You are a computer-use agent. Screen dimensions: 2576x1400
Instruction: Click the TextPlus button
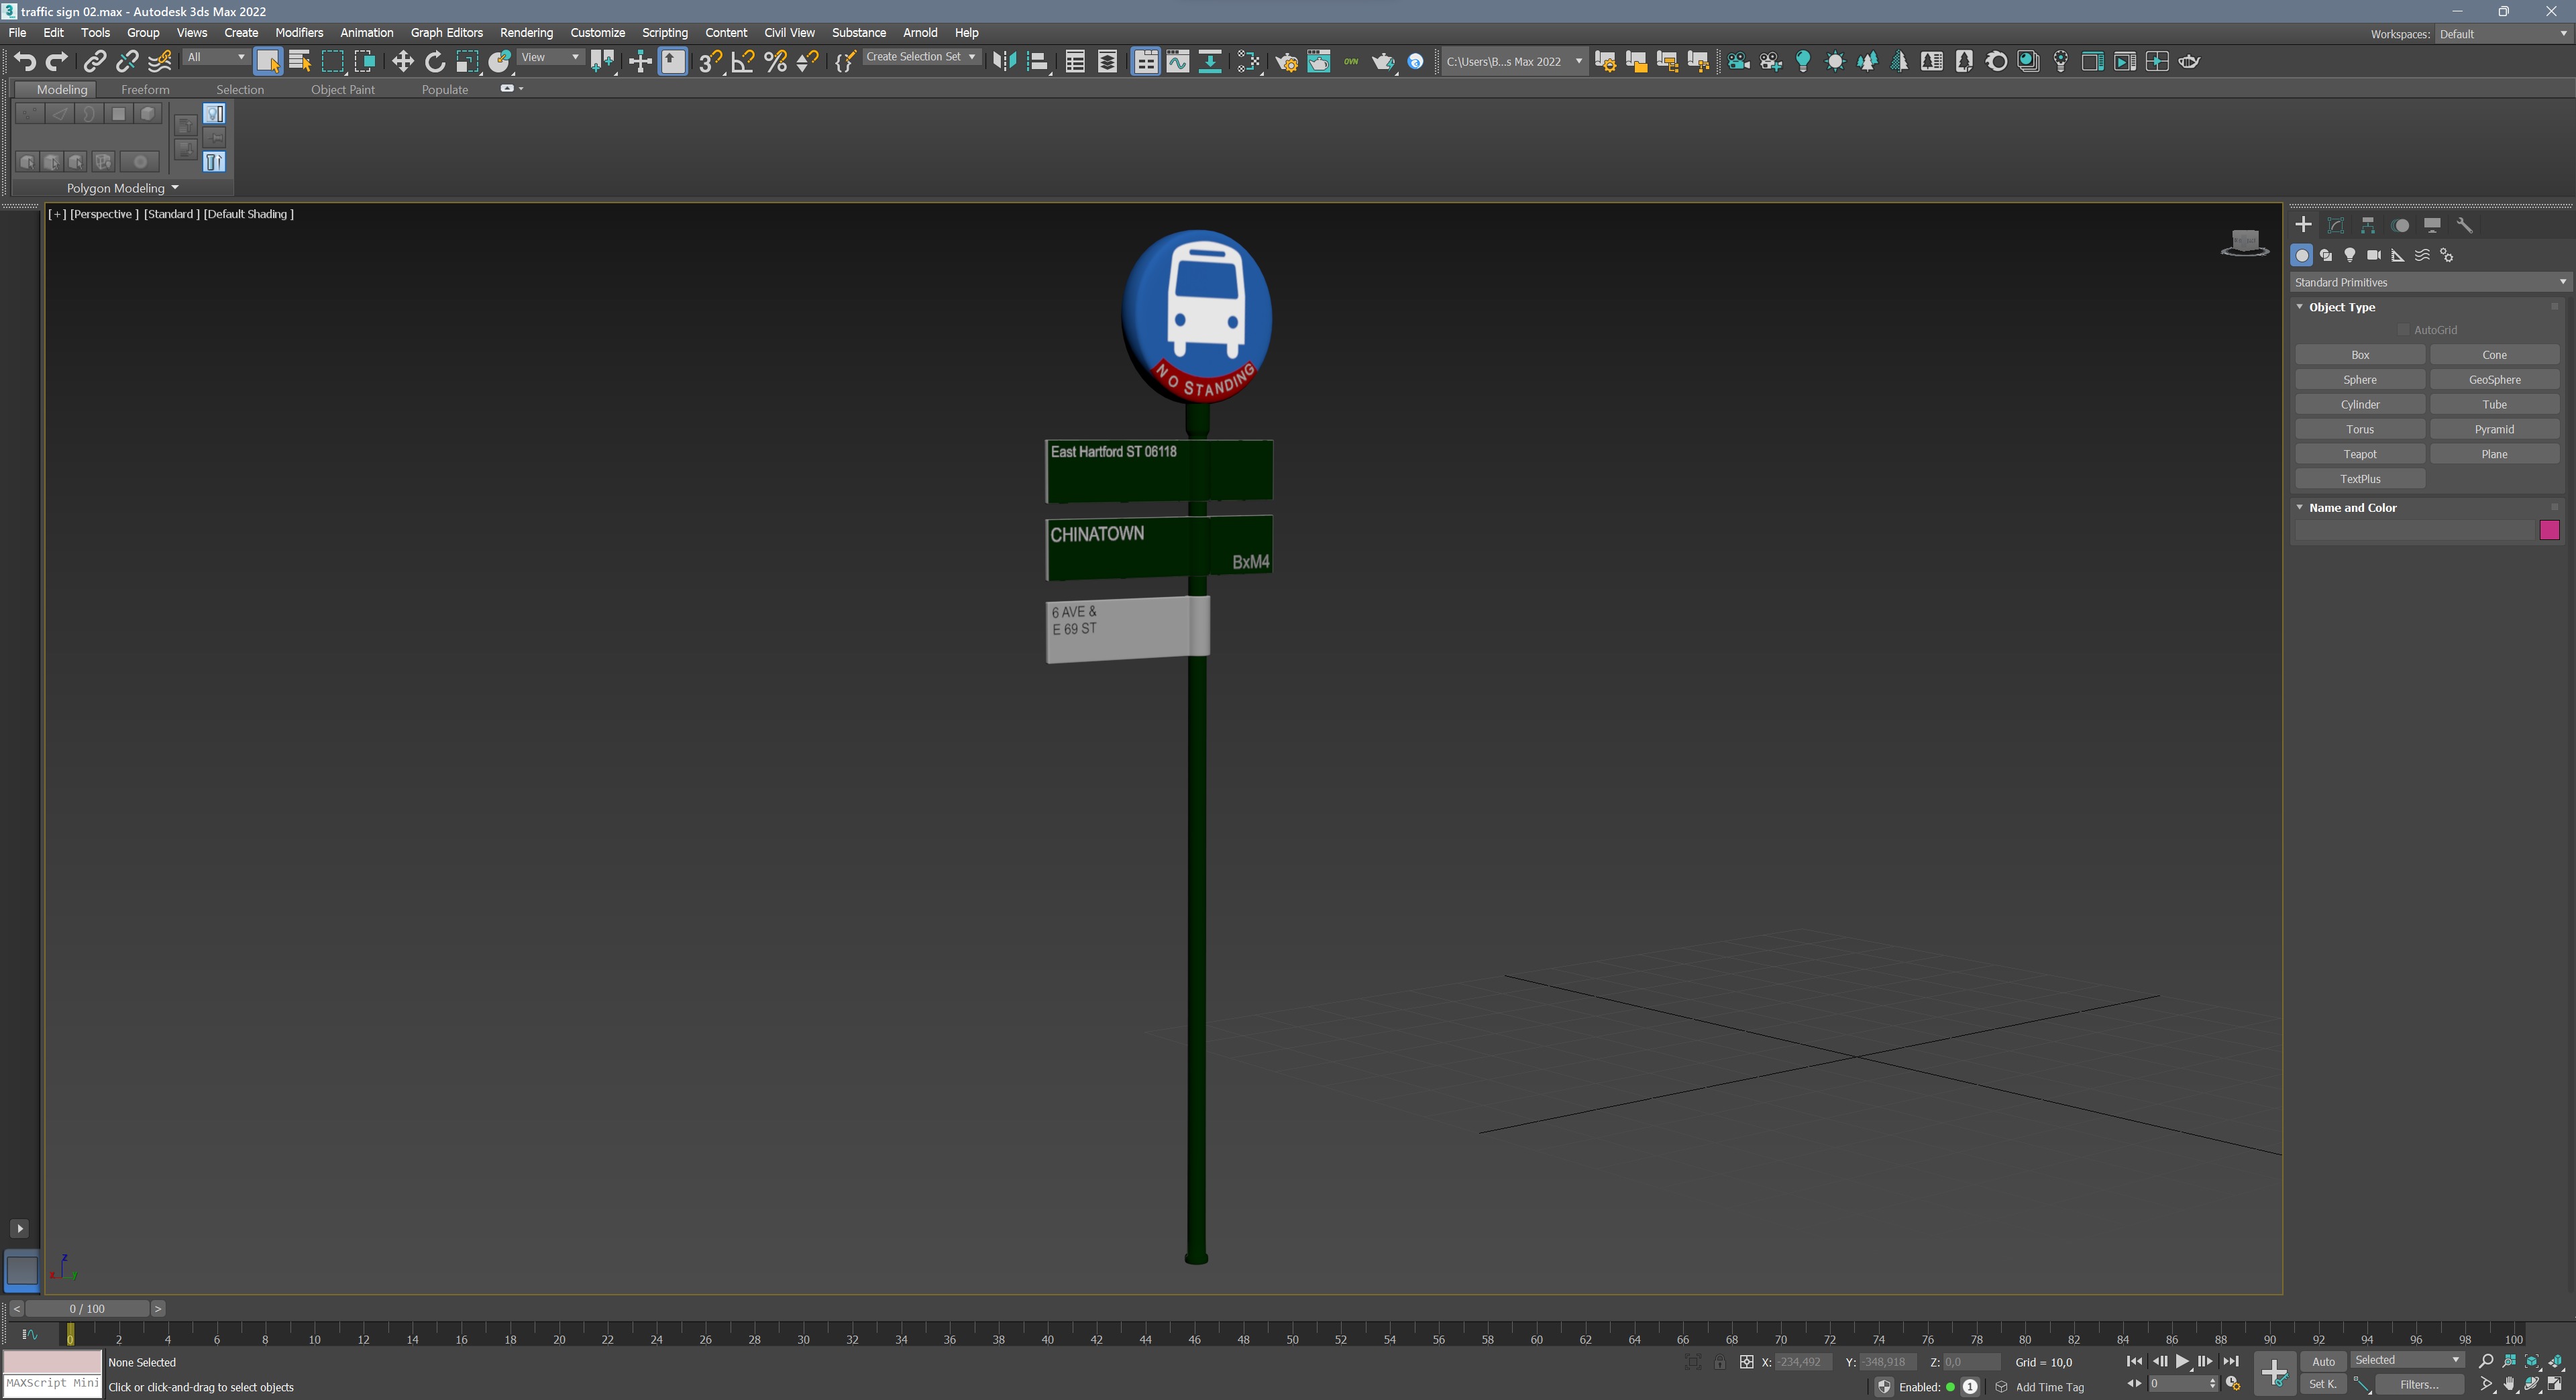2360,479
